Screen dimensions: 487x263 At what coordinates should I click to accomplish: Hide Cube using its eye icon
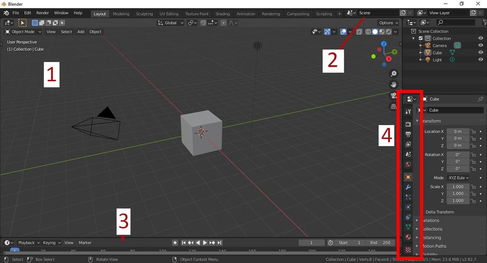pos(481,53)
